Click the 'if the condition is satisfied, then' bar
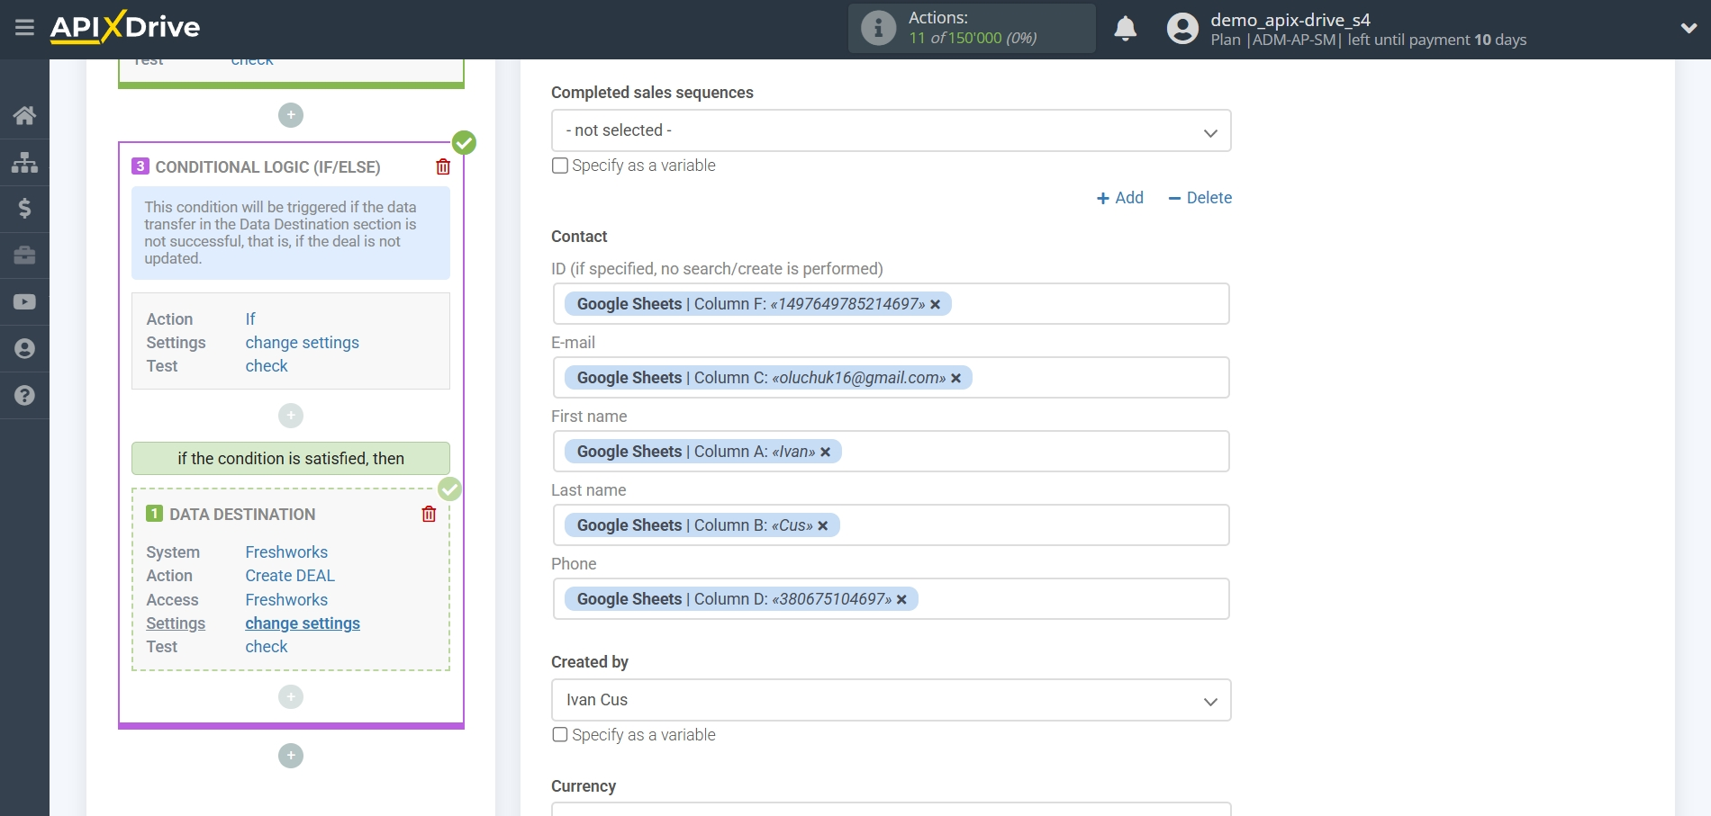Image resolution: width=1711 pixels, height=816 pixels. (291, 459)
